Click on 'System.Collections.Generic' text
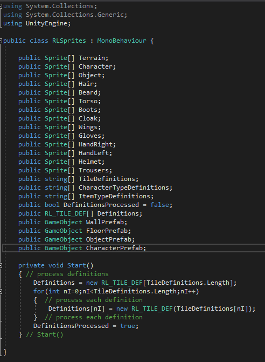 pos(75,15)
